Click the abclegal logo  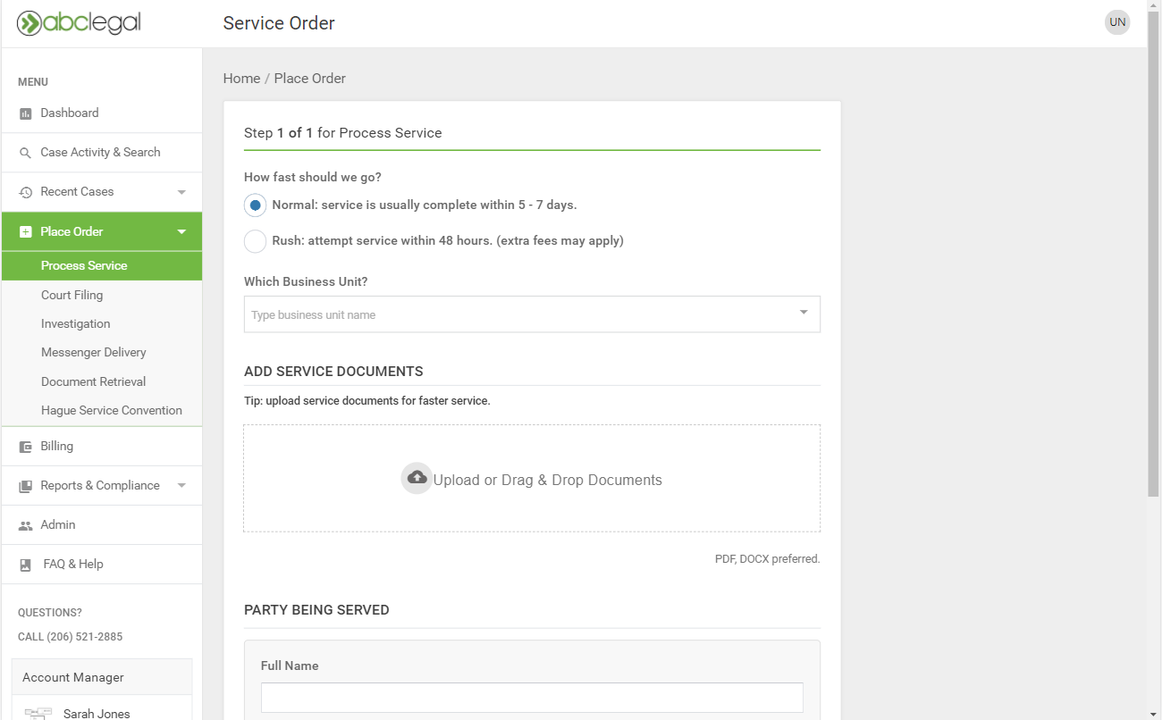point(79,23)
